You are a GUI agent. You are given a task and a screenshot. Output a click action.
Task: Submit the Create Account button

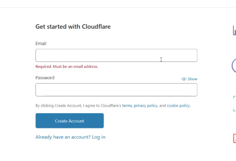point(70,121)
